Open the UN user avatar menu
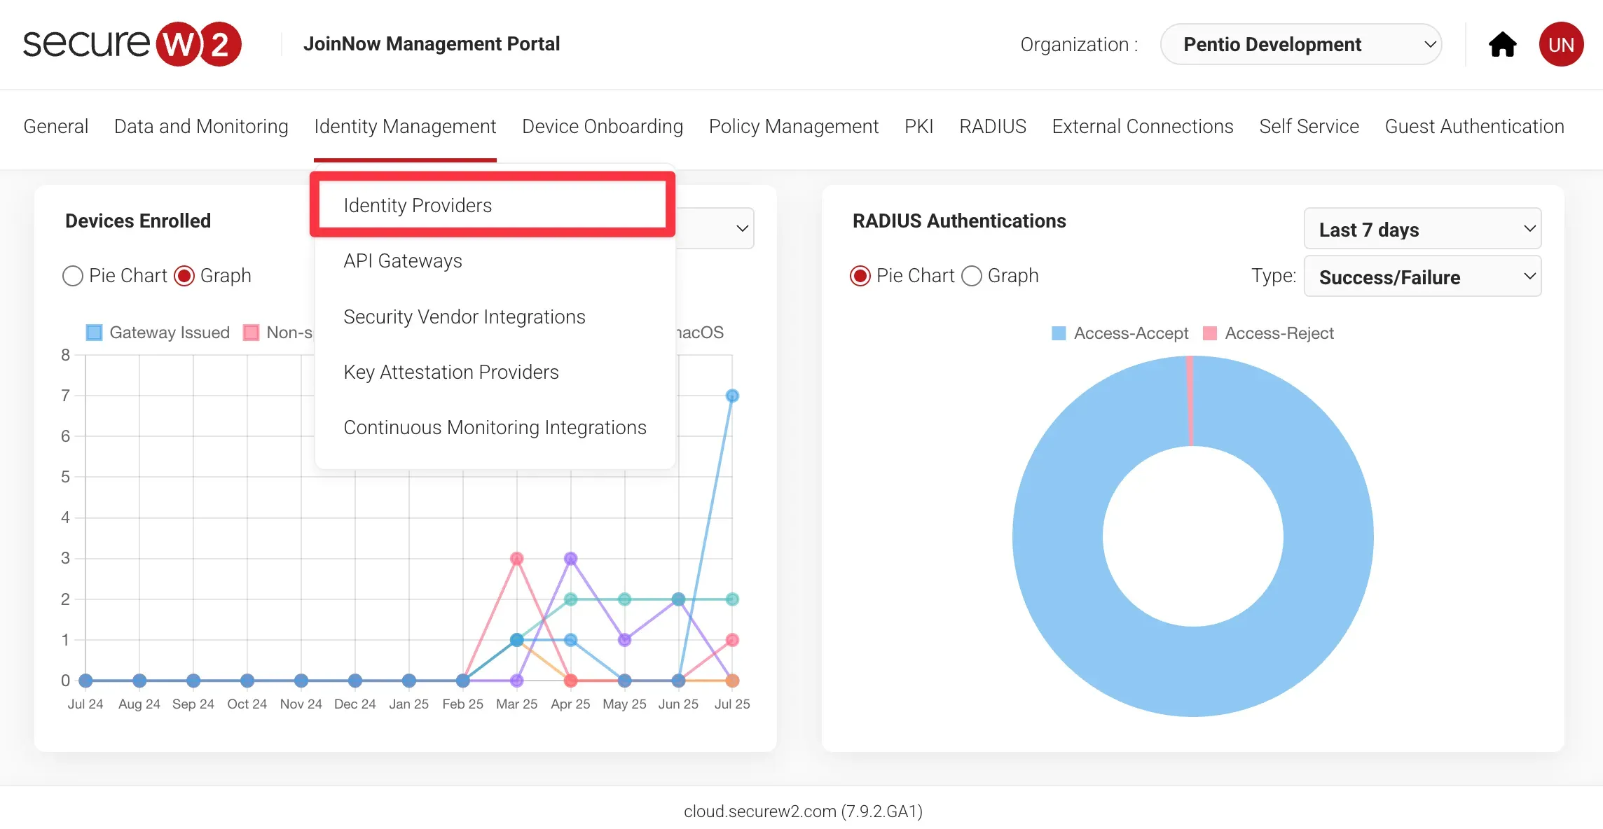 point(1561,45)
